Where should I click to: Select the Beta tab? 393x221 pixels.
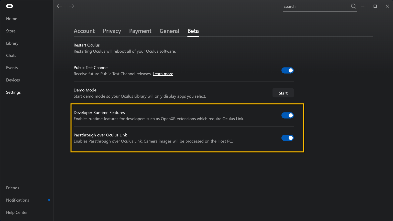pos(193,31)
